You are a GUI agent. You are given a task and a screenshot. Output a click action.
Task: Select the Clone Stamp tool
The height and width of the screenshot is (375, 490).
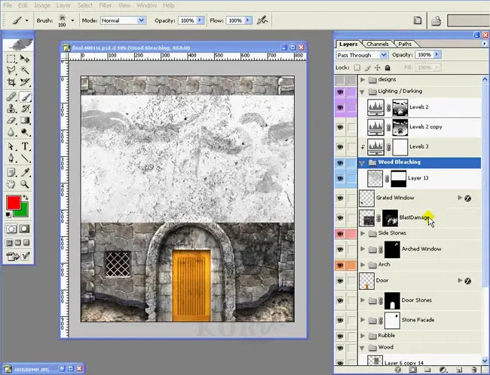(x=11, y=109)
